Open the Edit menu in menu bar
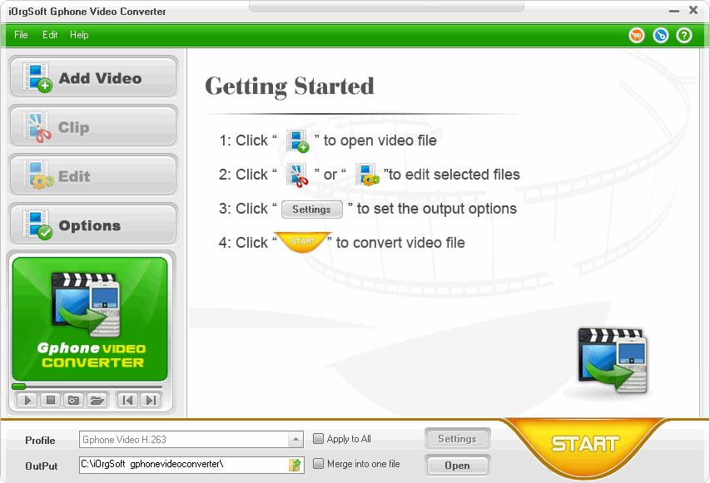Image resolution: width=710 pixels, height=483 pixels. click(x=50, y=35)
